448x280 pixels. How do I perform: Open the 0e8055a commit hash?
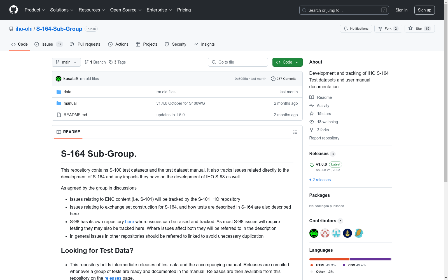point(241,79)
